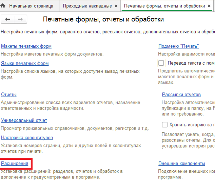Click the forward arrow navigation button
The image size is (215, 185).
[20, 19]
